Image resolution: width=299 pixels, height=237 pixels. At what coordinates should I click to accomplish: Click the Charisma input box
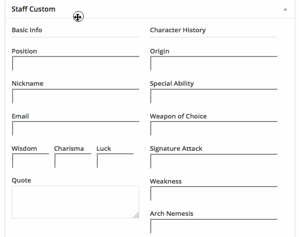point(73,161)
